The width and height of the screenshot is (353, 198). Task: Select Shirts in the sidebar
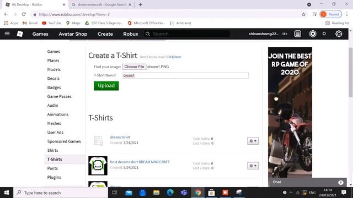point(53,150)
